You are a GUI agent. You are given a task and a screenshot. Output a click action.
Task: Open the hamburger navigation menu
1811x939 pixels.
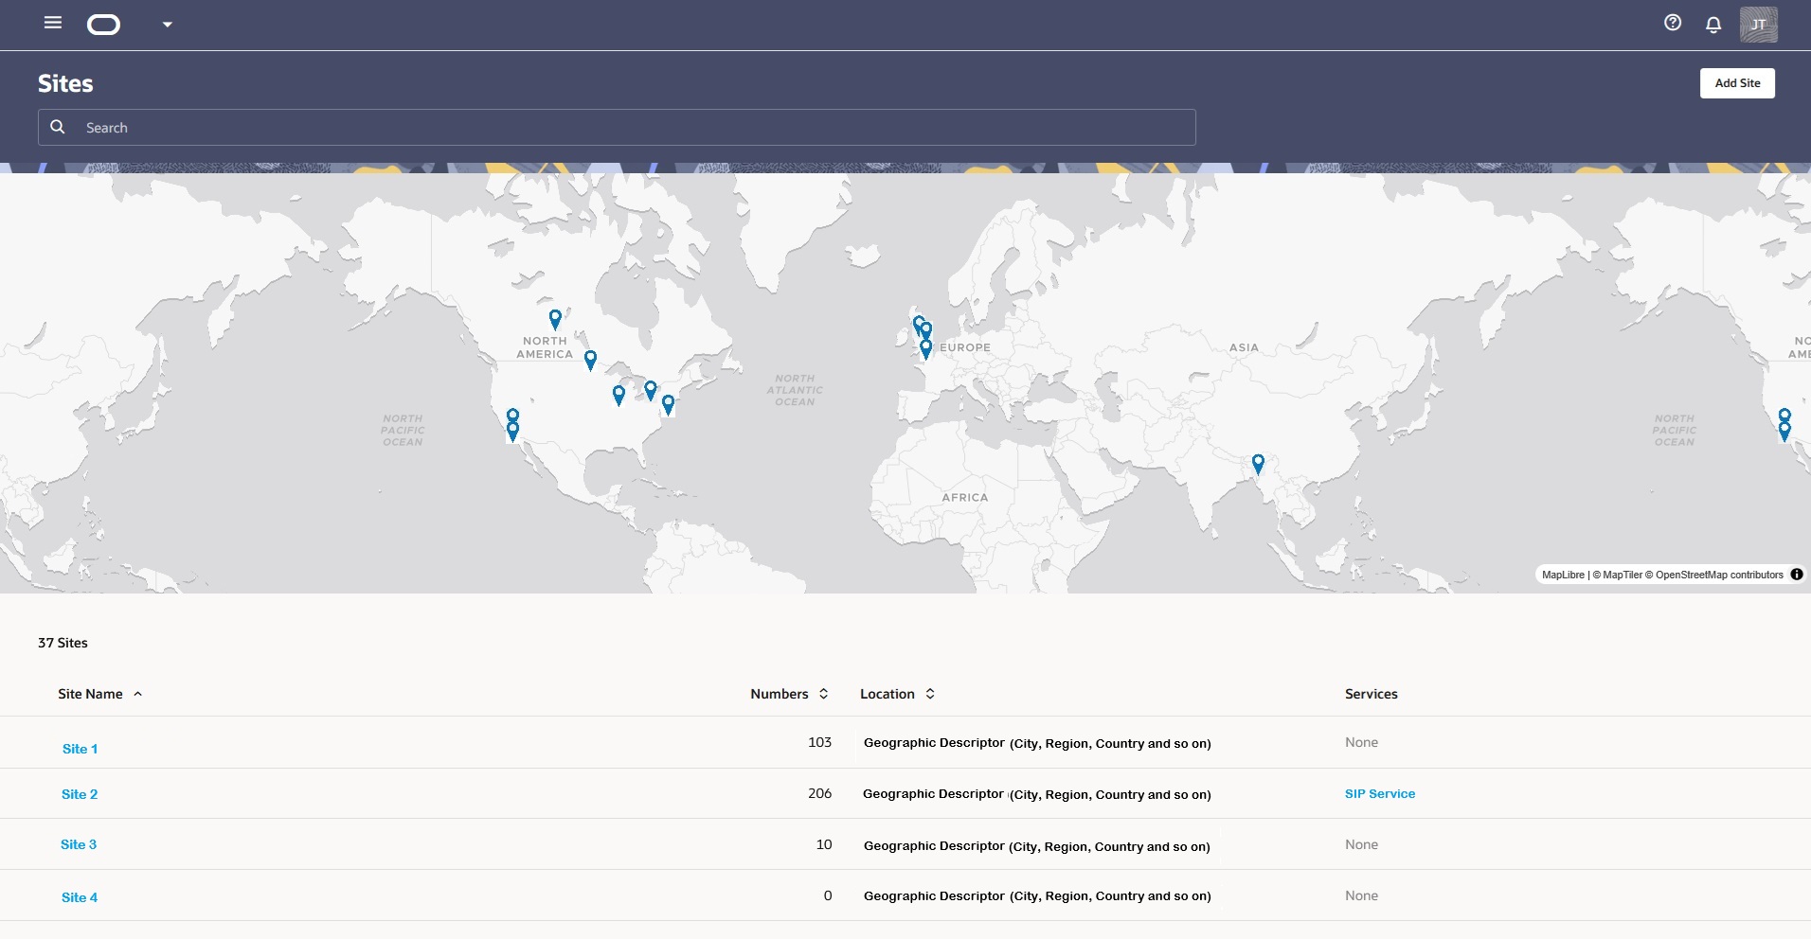click(53, 23)
